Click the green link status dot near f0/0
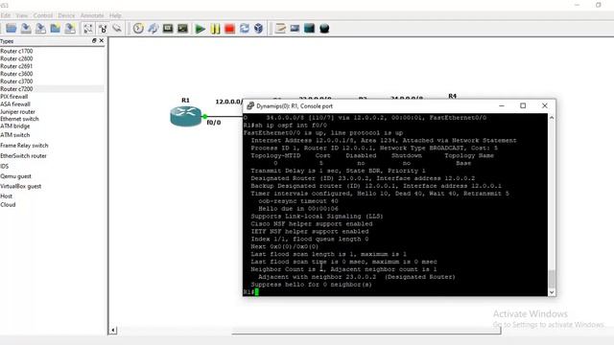The height and width of the screenshot is (345, 614). (204, 116)
